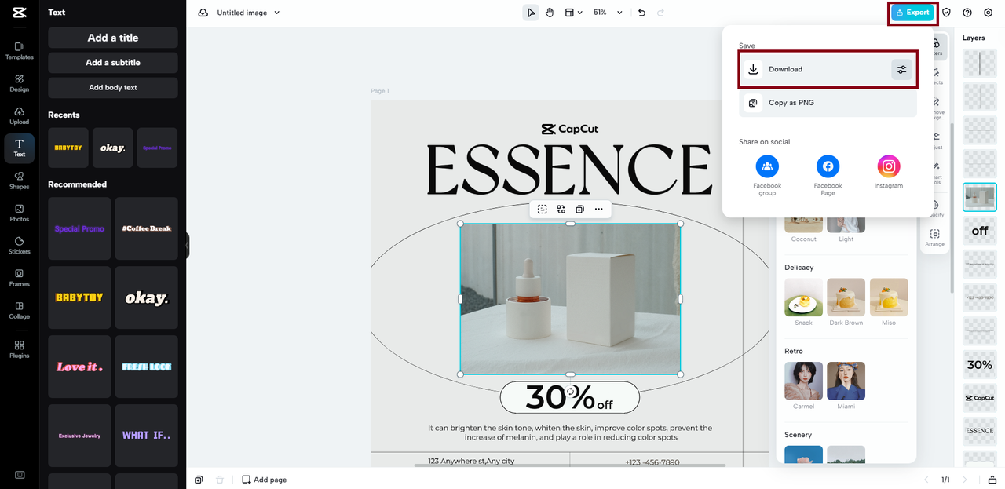Expand the Untitled image name dropdown
This screenshot has height=489, width=1005.
point(276,13)
